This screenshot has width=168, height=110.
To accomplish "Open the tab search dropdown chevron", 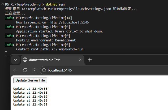I will point(15,60).
